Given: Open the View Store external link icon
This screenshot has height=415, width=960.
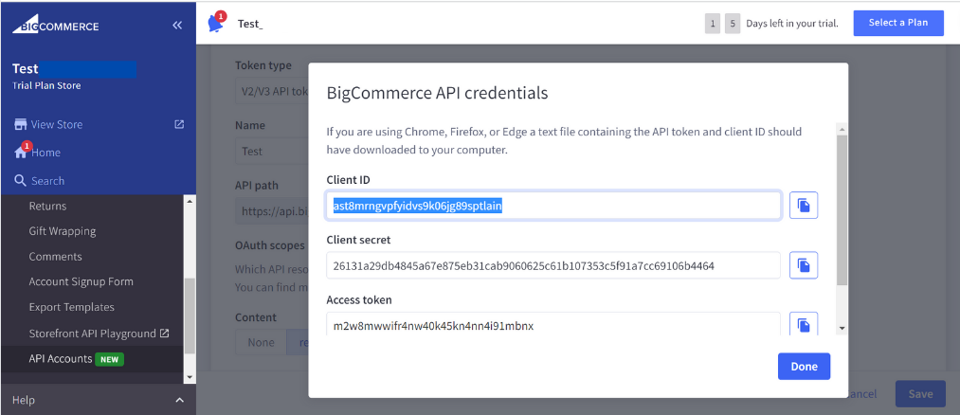Looking at the screenshot, I should pos(179,124).
